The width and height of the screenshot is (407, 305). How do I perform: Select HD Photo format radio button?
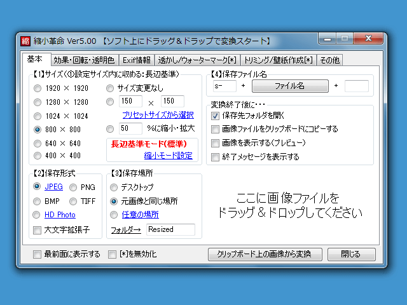click(x=36, y=215)
